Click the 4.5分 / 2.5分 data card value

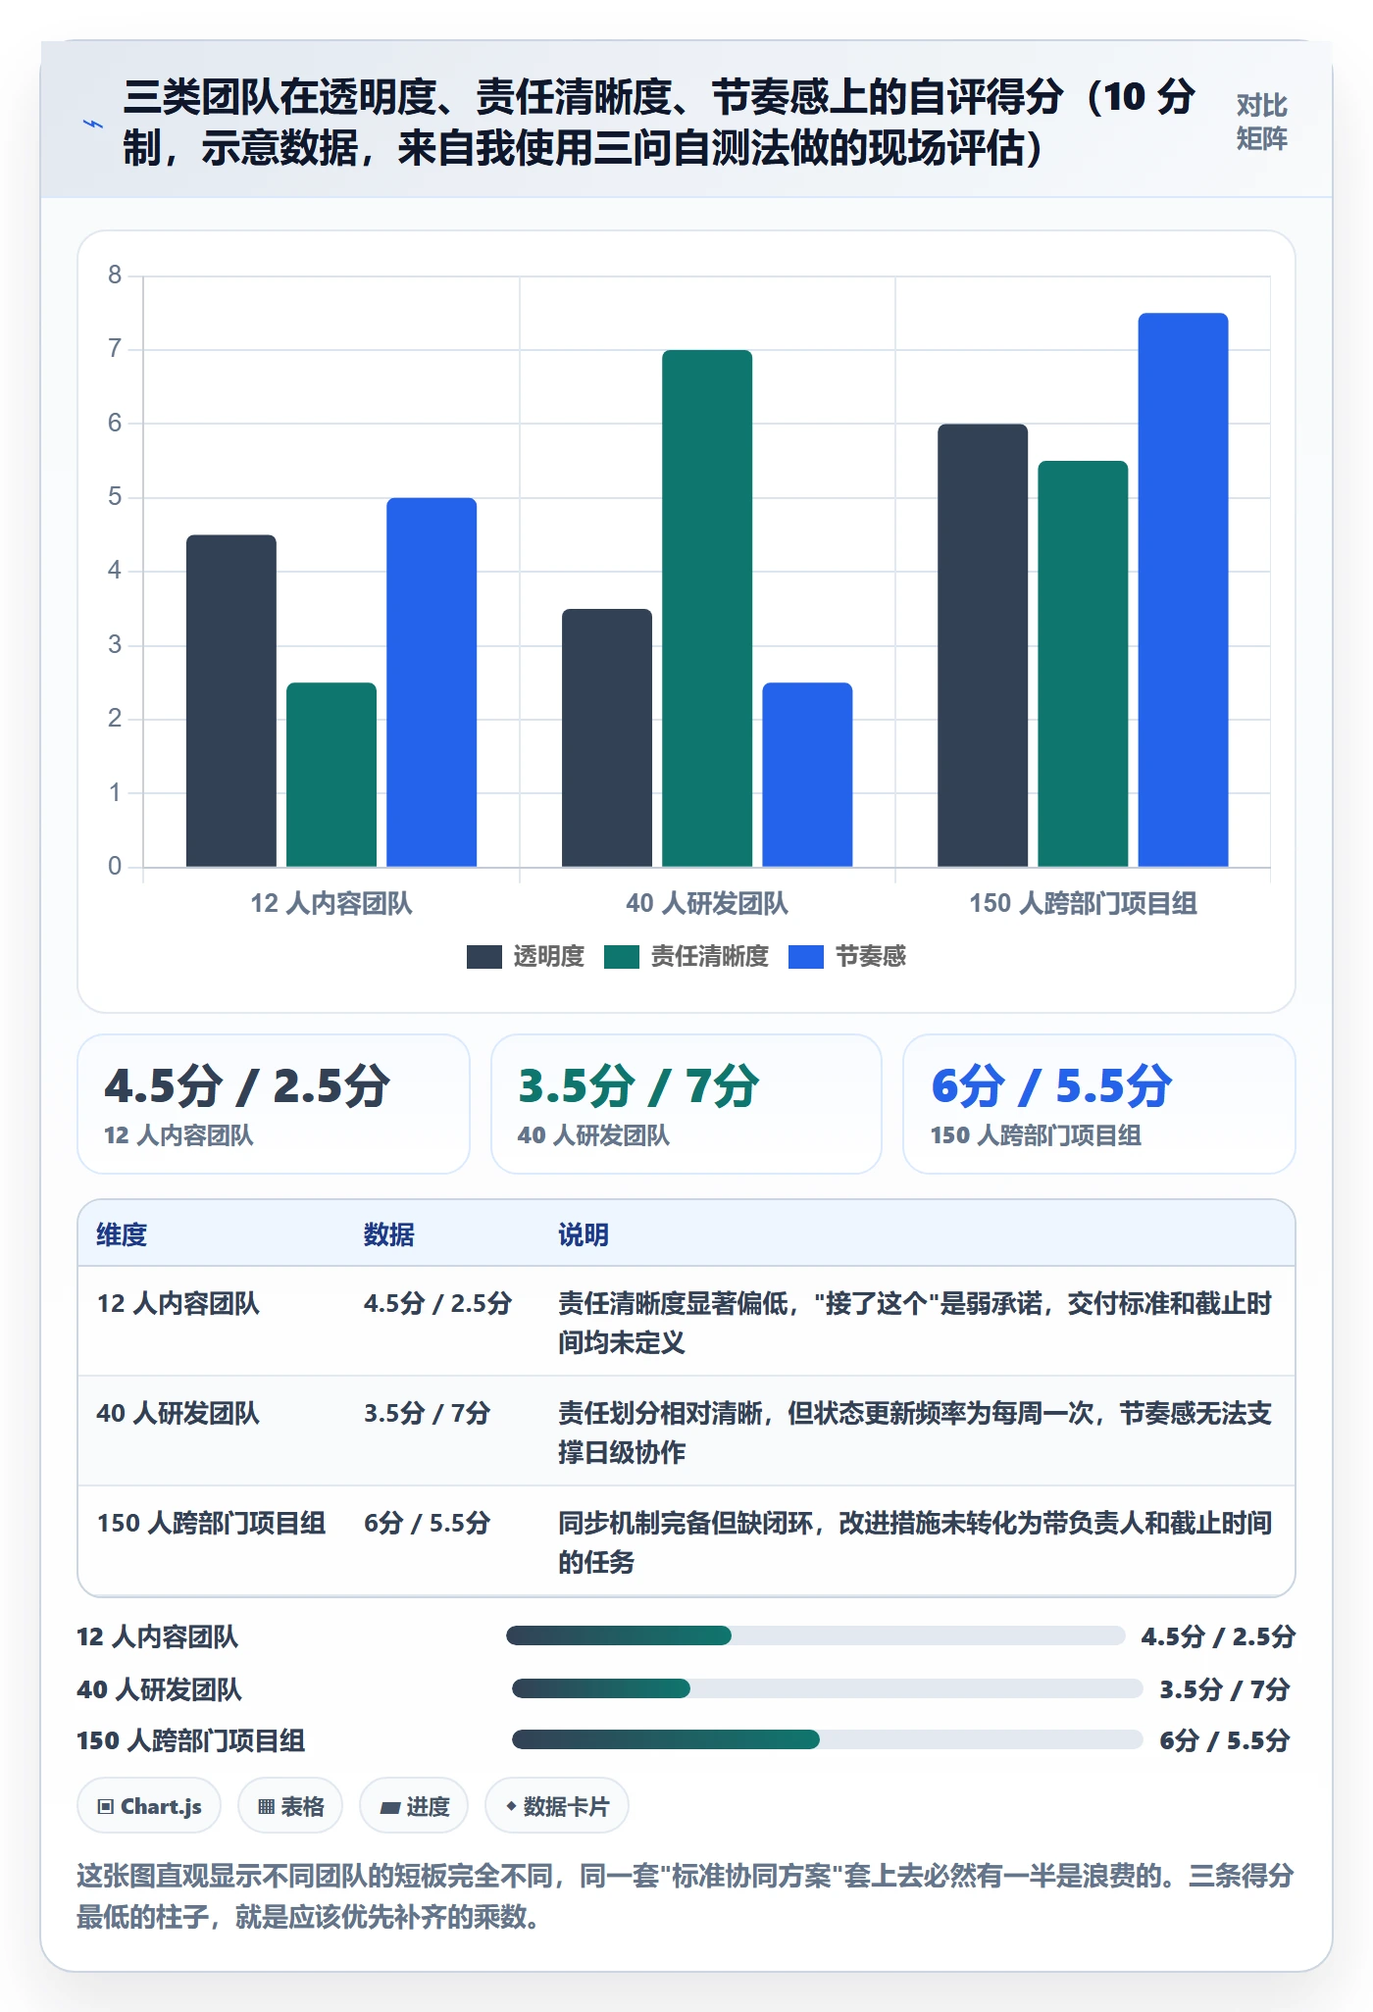(x=247, y=1086)
